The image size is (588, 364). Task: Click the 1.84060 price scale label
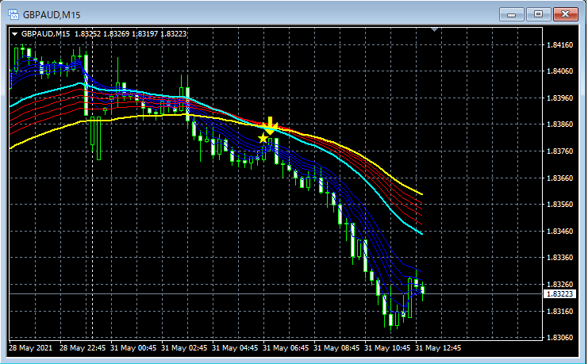560,71
